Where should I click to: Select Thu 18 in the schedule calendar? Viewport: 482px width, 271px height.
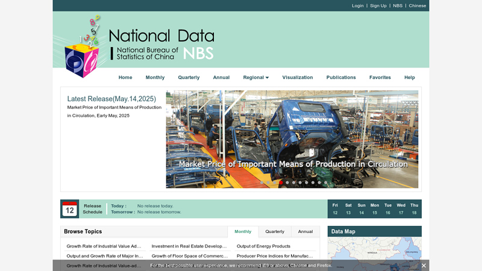[x=415, y=209]
